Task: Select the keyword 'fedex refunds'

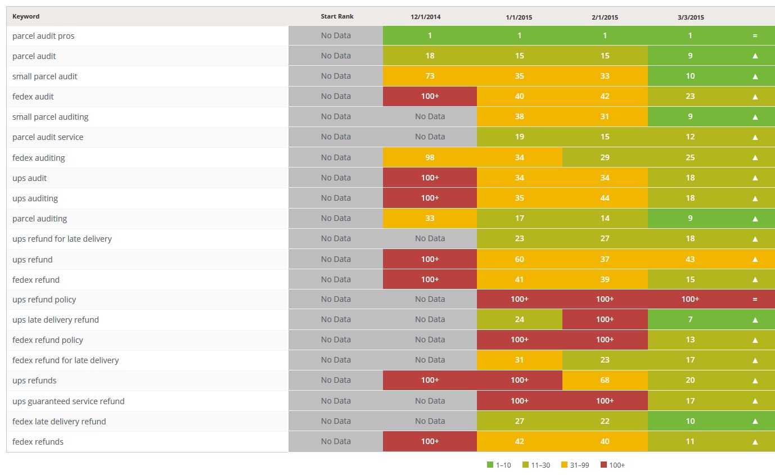Action: 38,442
